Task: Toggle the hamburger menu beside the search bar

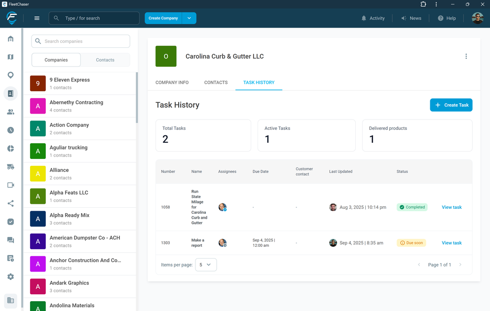Action: [37, 18]
